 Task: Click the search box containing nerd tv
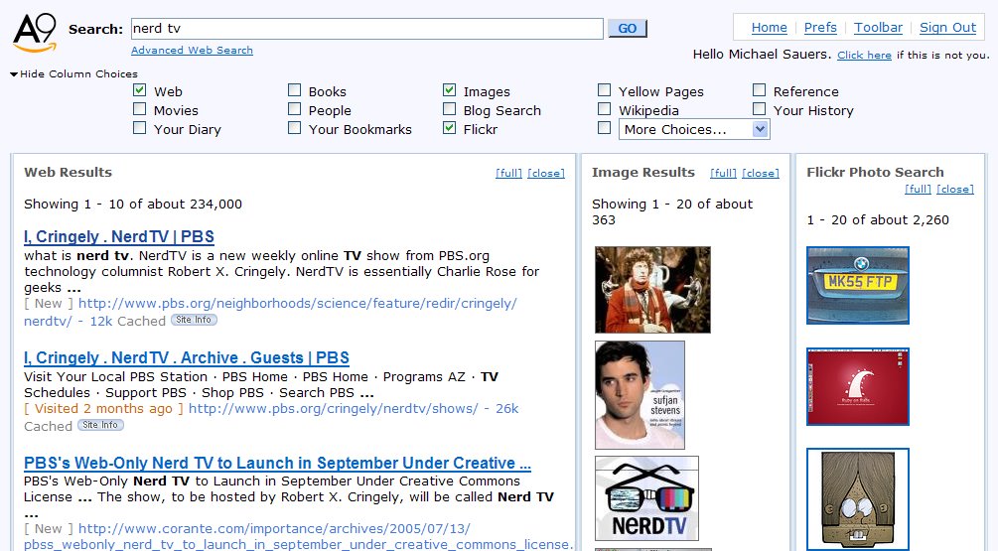click(x=366, y=29)
